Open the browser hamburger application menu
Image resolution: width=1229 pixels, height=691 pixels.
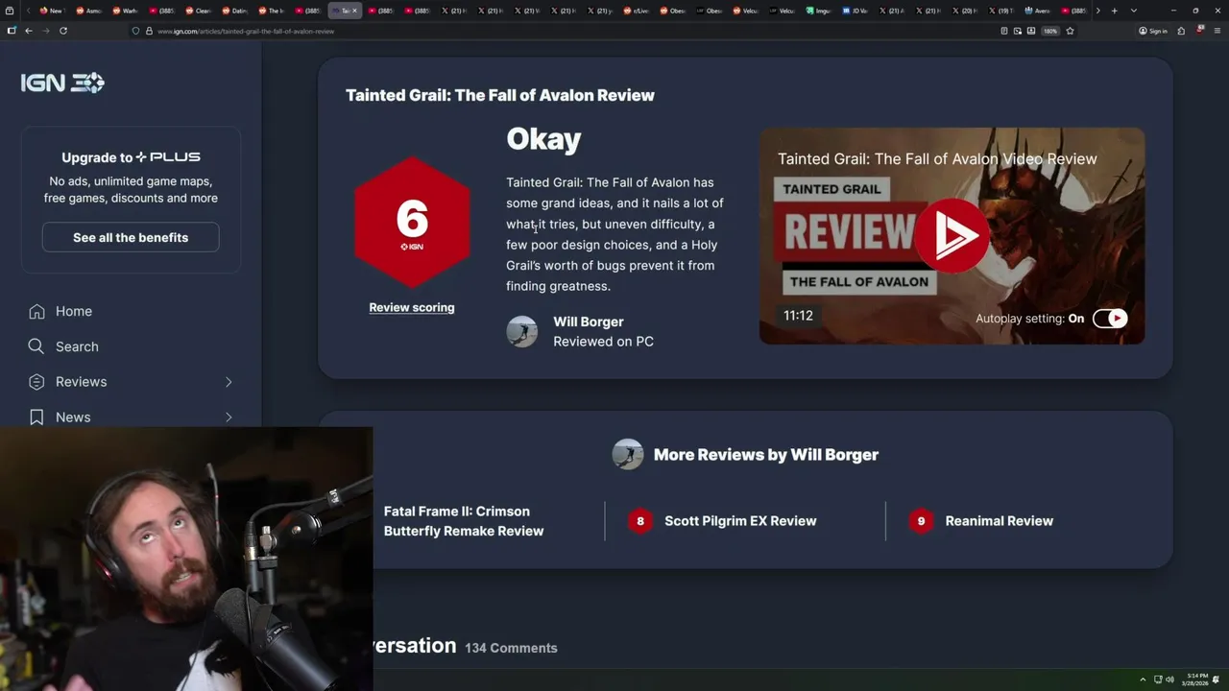point(1217,31)
